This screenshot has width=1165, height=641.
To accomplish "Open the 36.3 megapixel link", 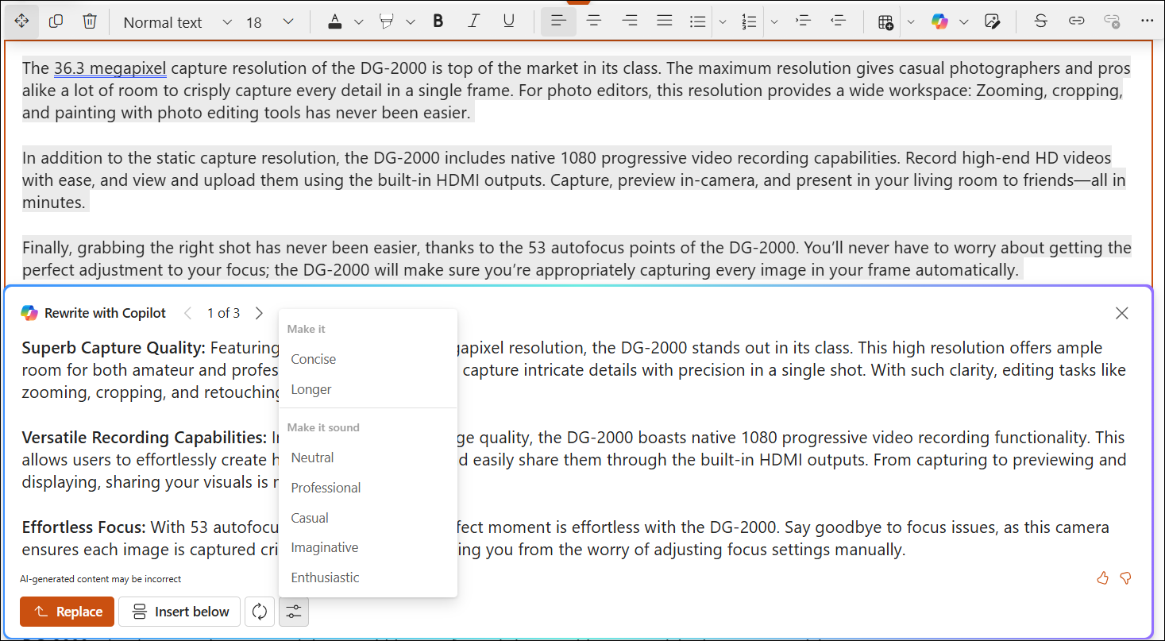I will 110,68.
